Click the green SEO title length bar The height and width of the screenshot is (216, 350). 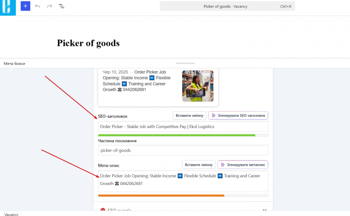click(x=176, y=135)
